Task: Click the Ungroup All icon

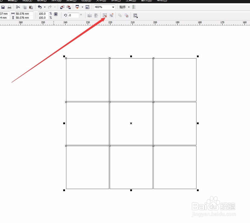Action: 111,15
